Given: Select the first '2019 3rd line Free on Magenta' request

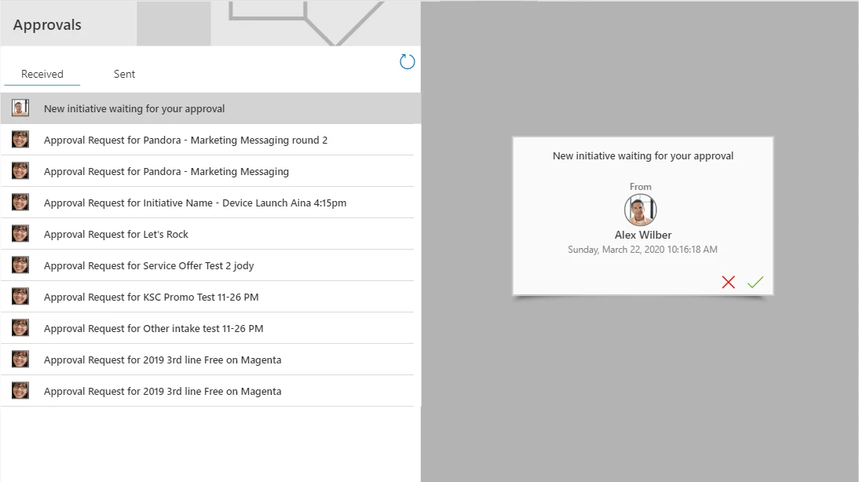Looking at the screenshot, I should [163, 359].
